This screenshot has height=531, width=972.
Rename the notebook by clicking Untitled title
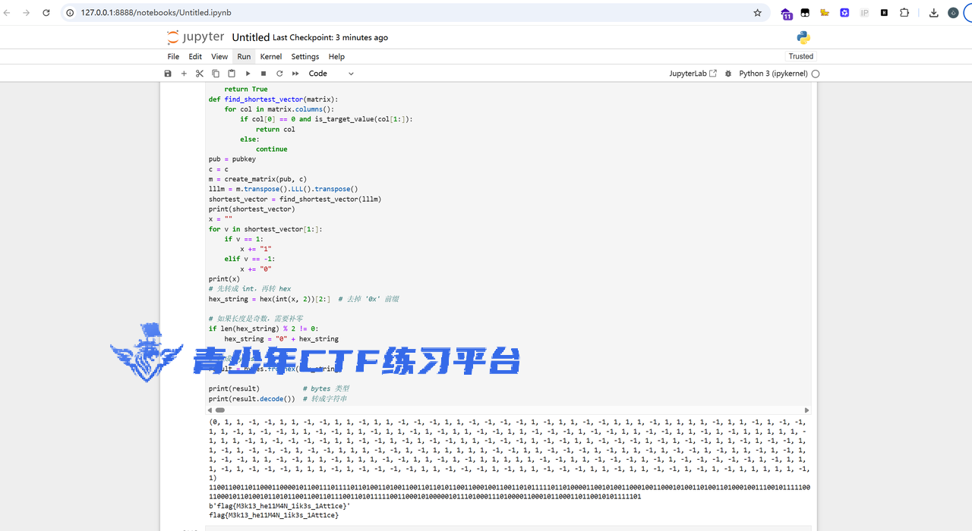251,37
